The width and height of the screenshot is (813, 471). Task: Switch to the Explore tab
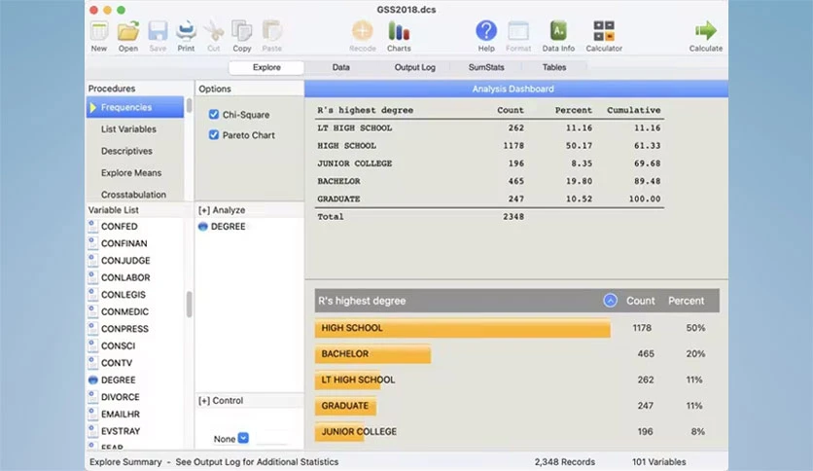(x=266, y=67)
